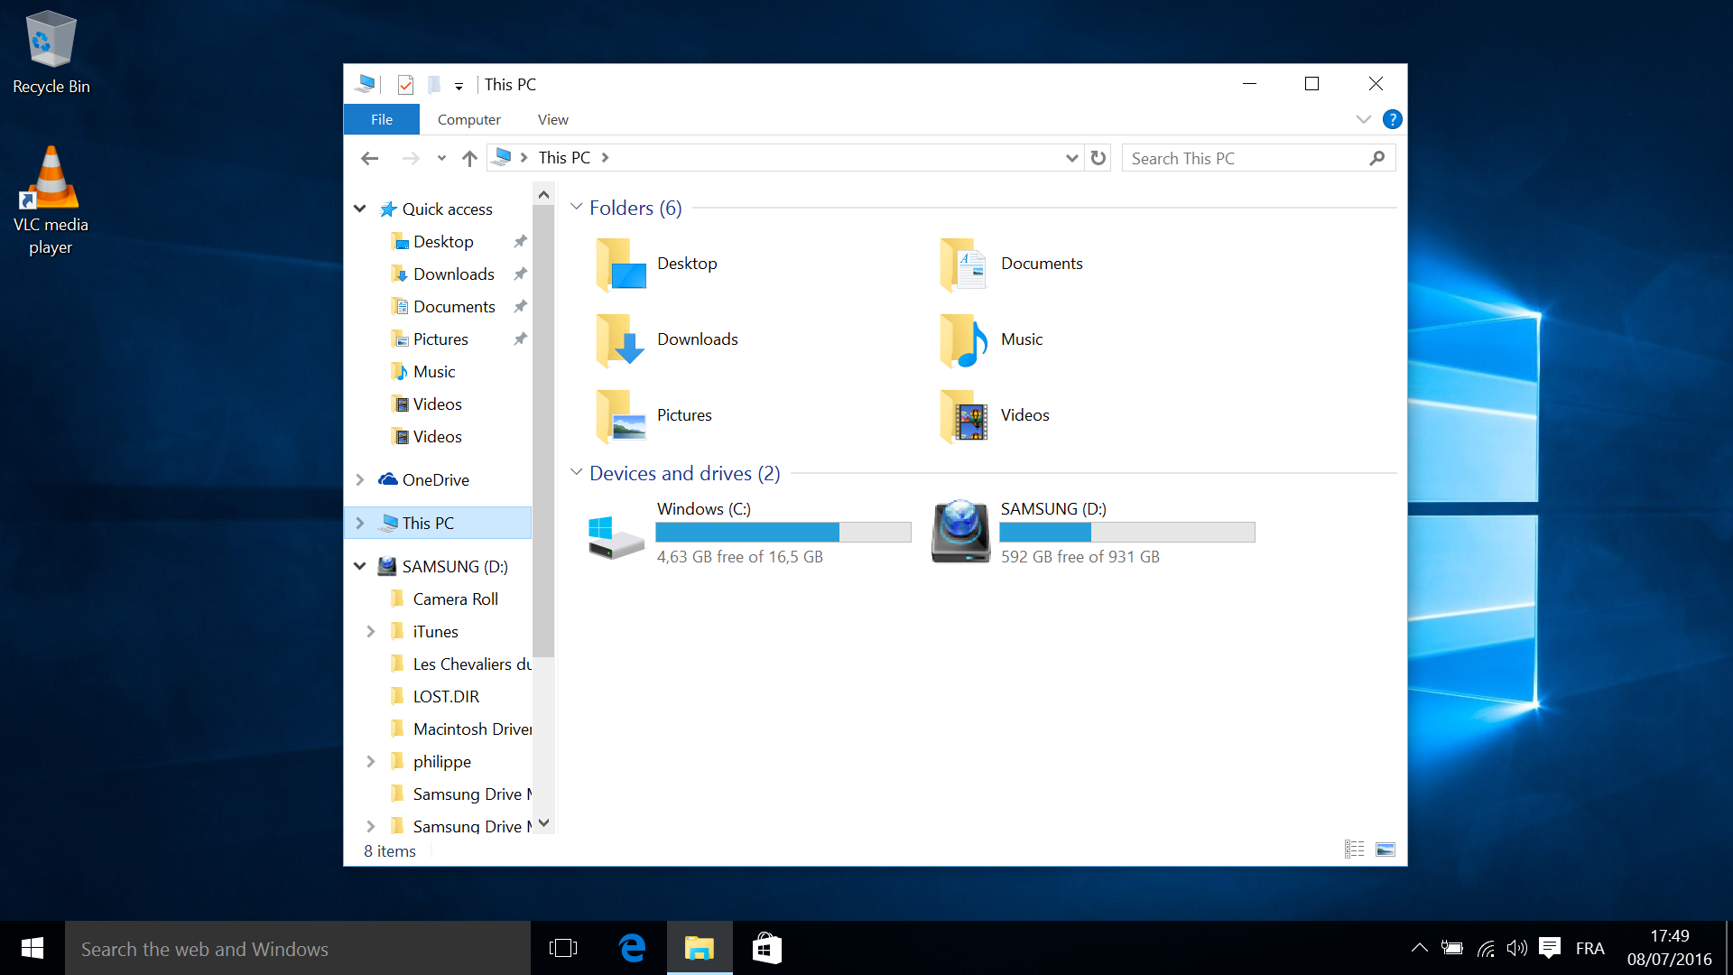
Task: Select Music in Quick access
Action: click(x=434, y=371)
